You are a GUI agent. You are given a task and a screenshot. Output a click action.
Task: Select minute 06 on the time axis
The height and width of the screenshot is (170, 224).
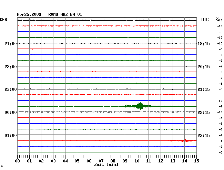pos(89,161)
